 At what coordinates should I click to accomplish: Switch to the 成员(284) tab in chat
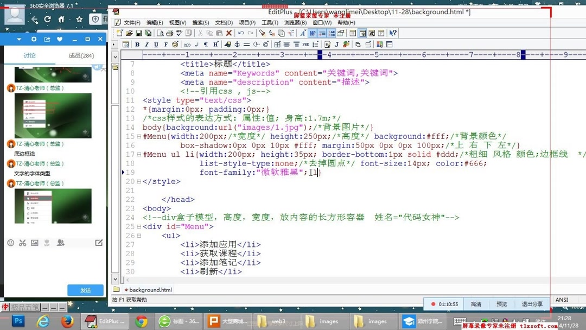[x=81, y=56]
